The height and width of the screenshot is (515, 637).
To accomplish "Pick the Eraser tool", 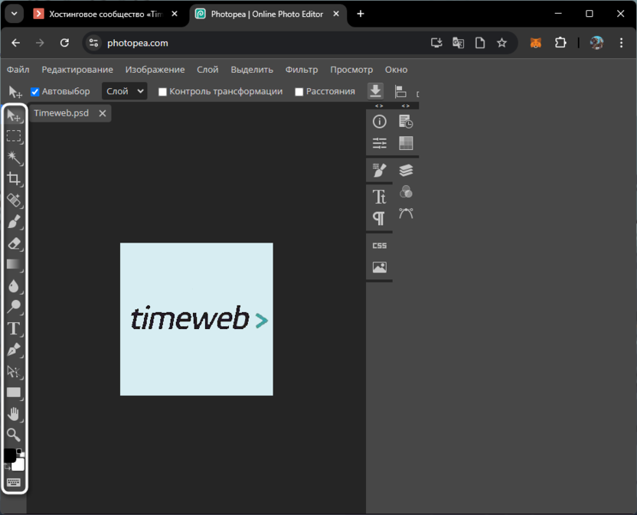I will (x=14, y=243).
